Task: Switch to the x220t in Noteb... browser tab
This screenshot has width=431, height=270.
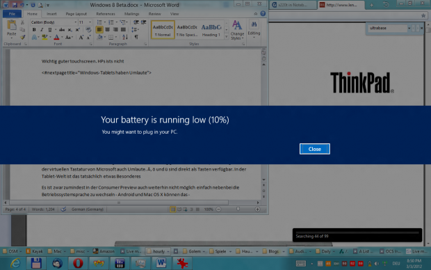Action: coord(293,5)
